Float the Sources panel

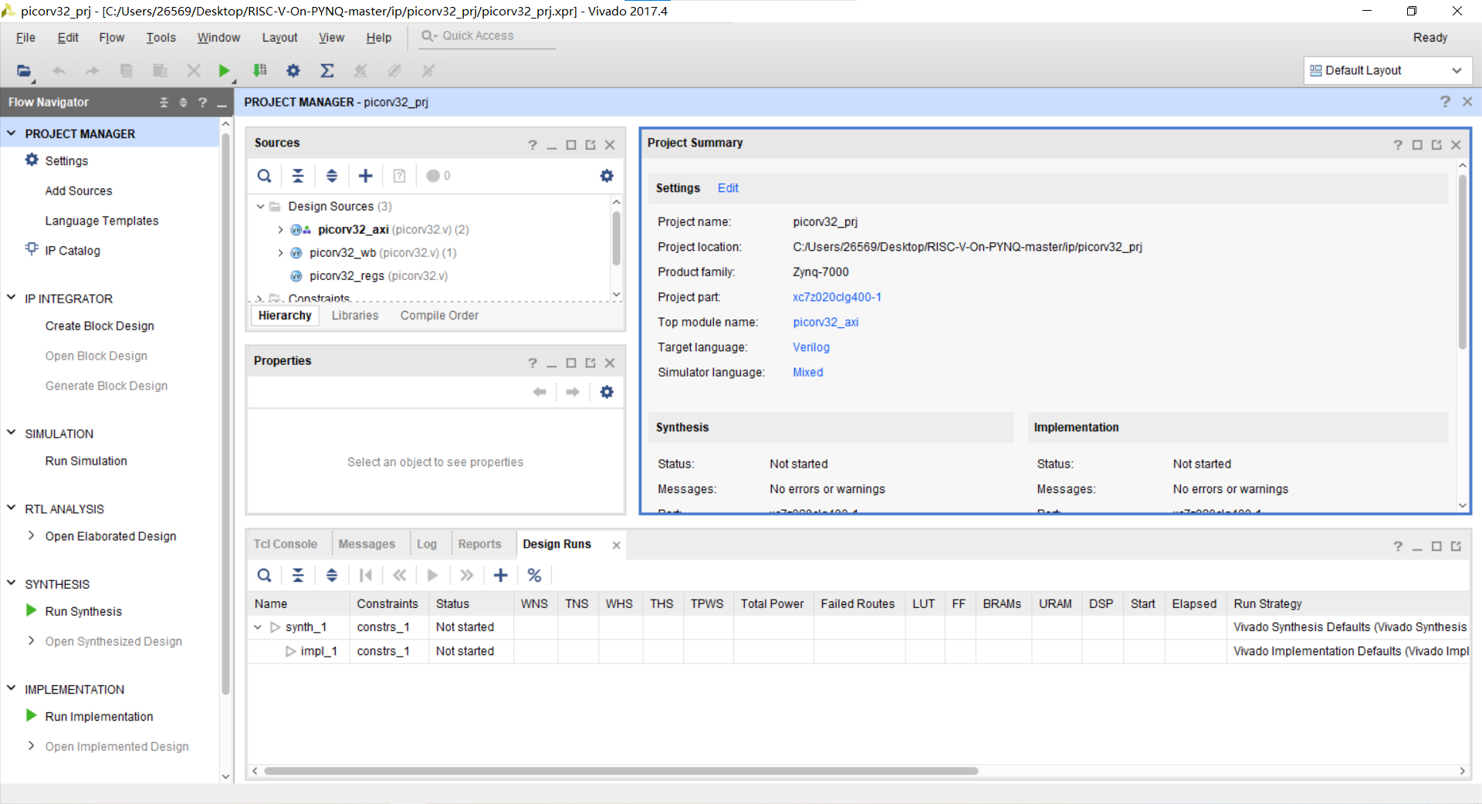[590, 144]
